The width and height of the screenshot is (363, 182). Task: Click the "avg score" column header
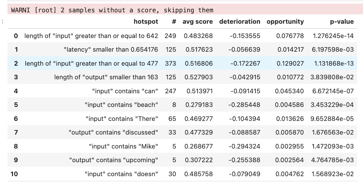pyautogui.click(x=198, y=22)
